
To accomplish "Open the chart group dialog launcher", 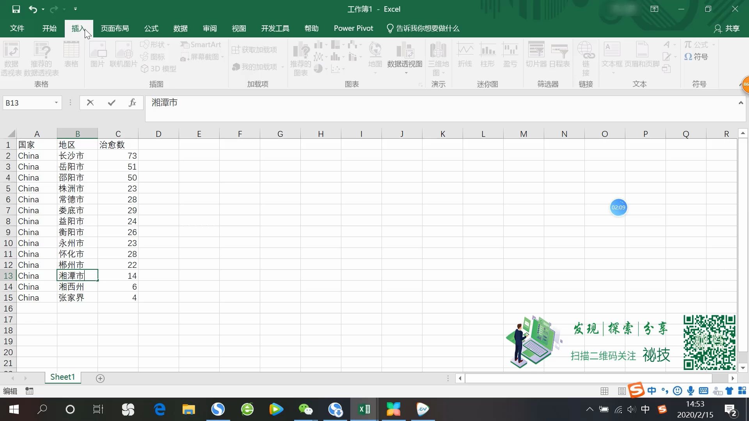I will tap(421, 85).
